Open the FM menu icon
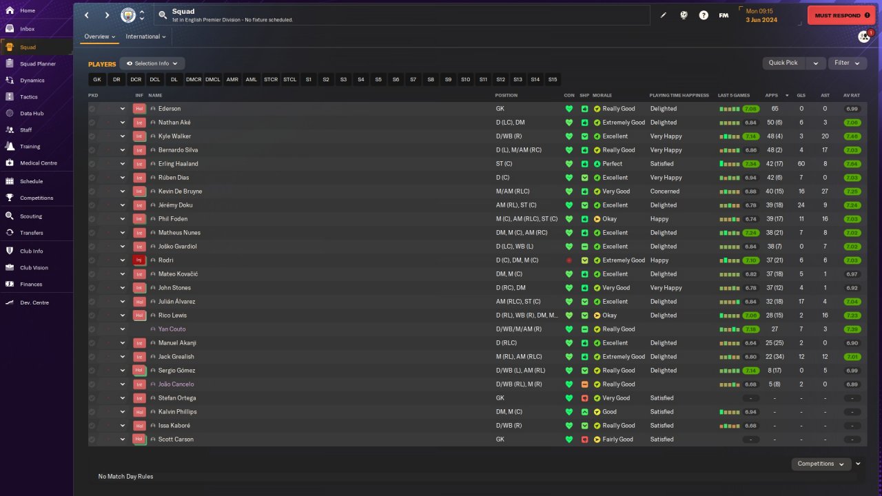 (x=724, y=15)
